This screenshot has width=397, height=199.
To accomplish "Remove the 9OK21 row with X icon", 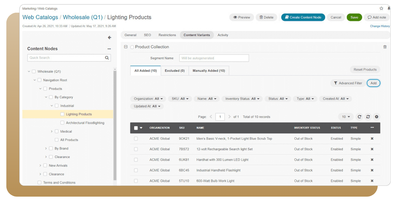I will [372, 138].
